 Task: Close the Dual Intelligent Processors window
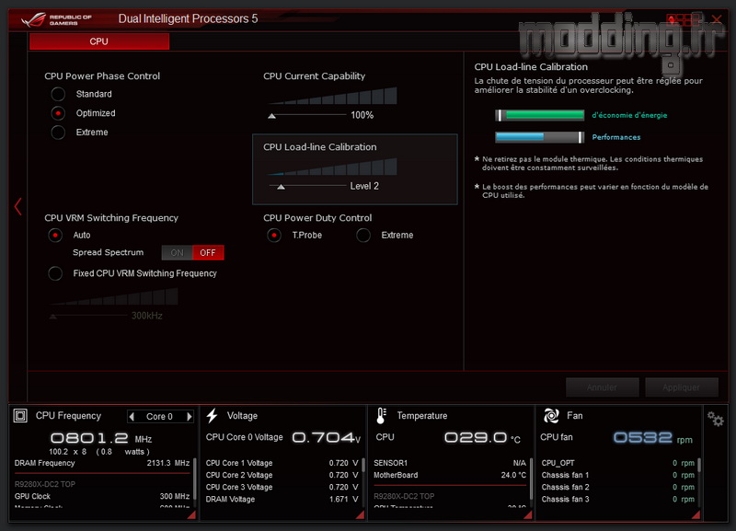click(x=717, y=19)
